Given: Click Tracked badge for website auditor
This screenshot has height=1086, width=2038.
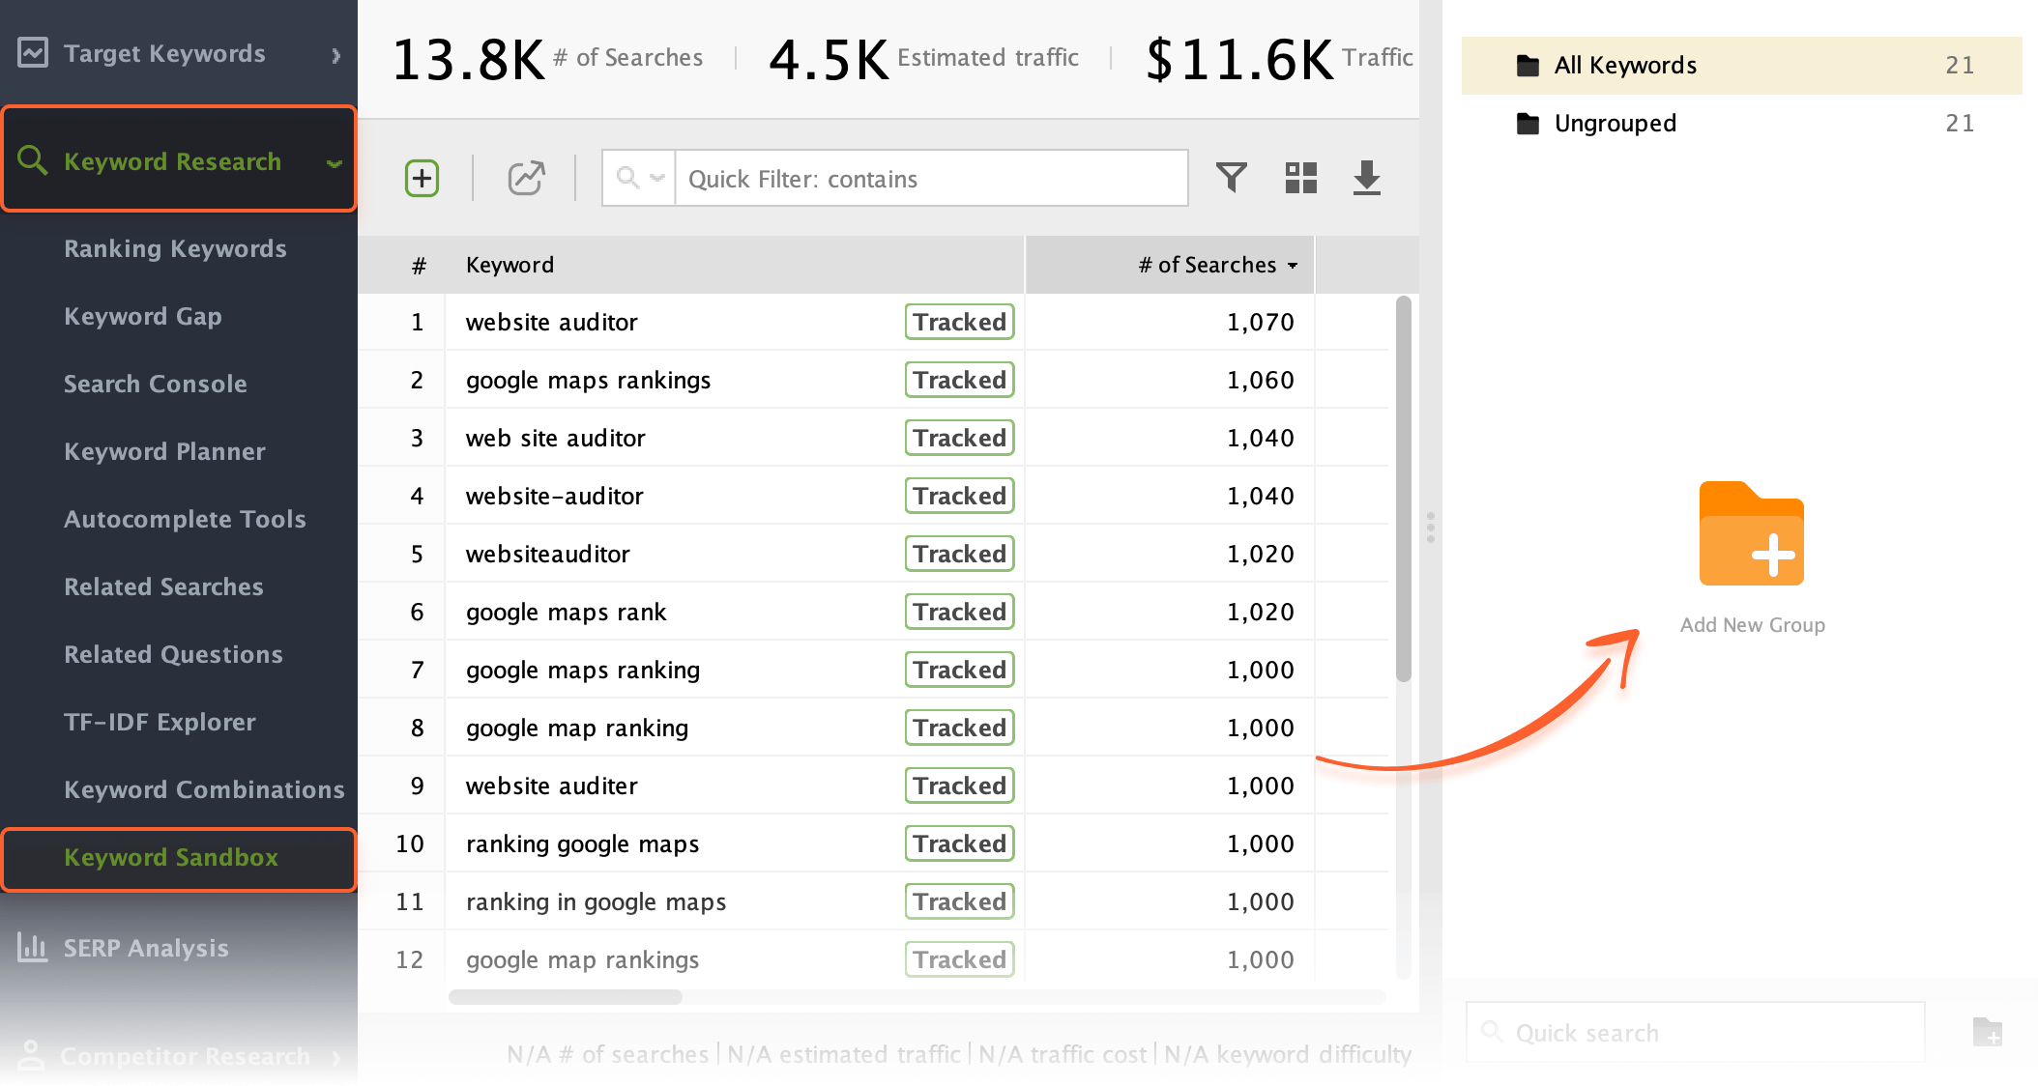Looking at the screenshot, I should click(959, 322).
